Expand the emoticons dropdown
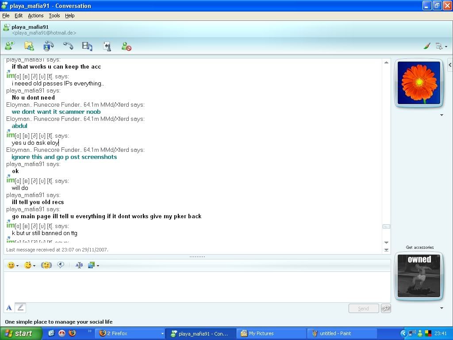This screenshot has width=453, height=340. click(x=17, y=266)
